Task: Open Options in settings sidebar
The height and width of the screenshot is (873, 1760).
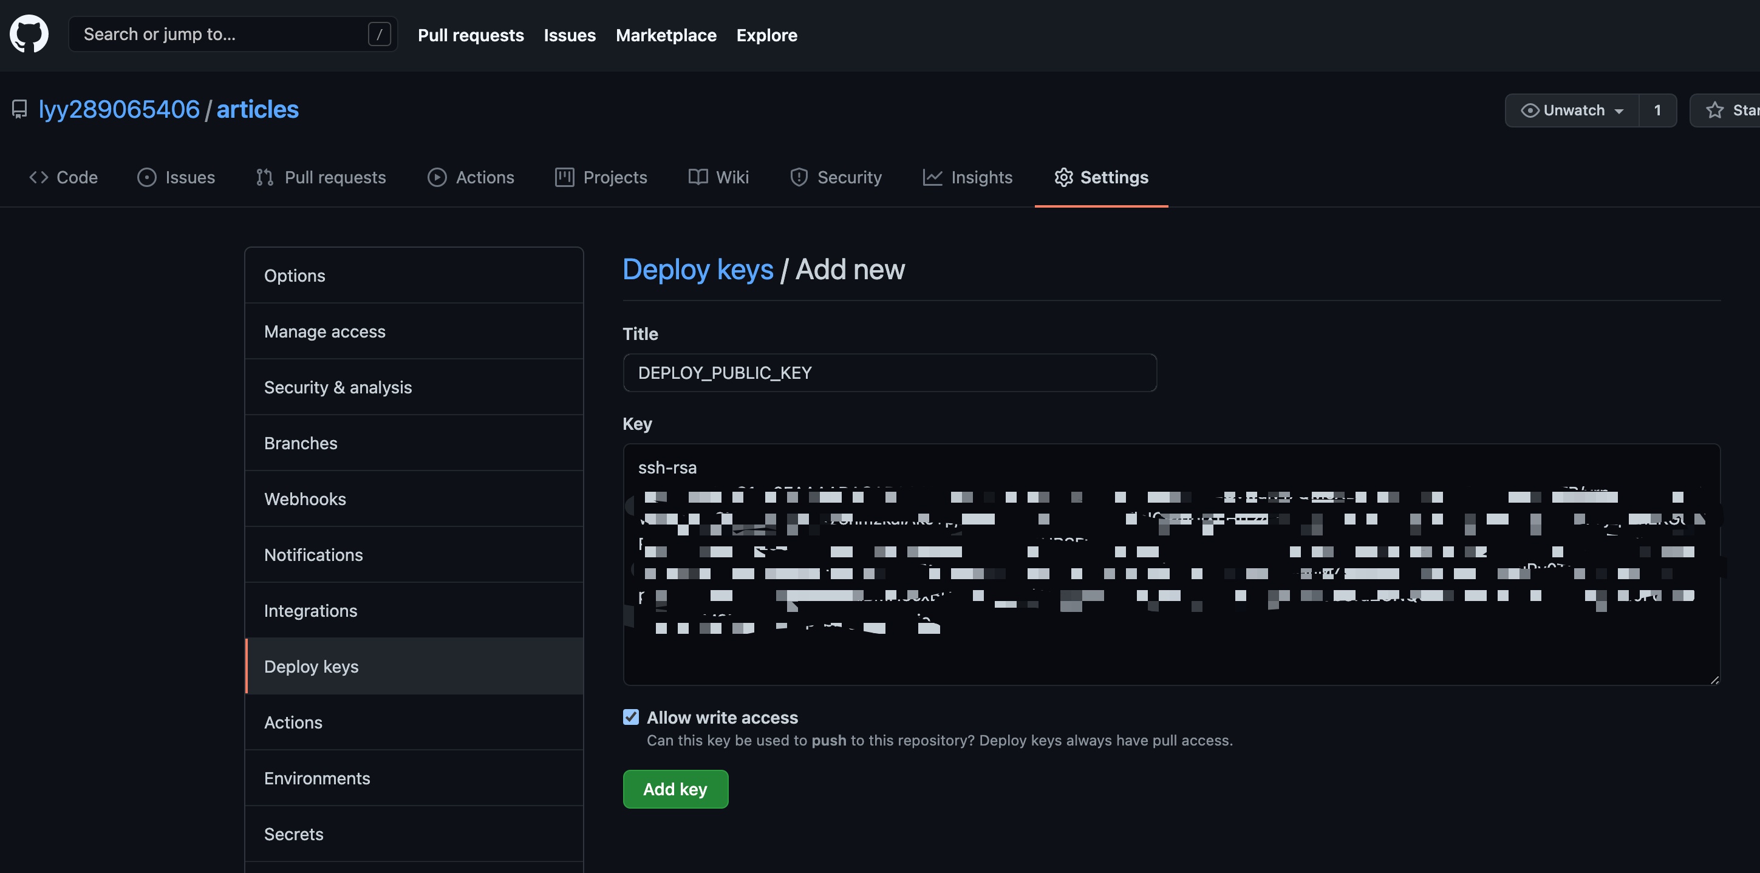Action: pos(414,275)
